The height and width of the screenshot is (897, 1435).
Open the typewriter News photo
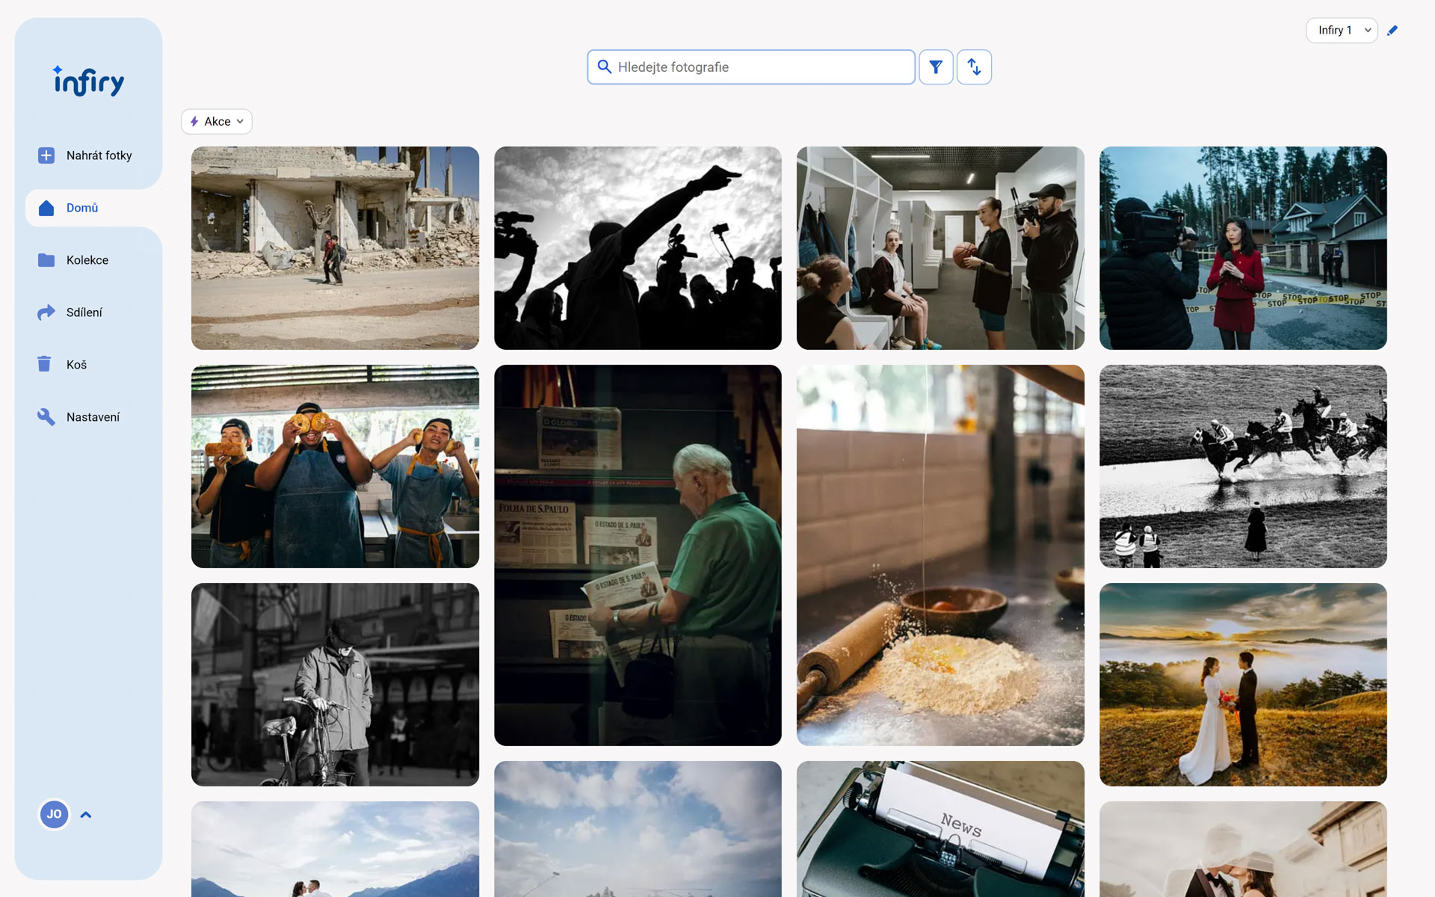coord(940,829)
